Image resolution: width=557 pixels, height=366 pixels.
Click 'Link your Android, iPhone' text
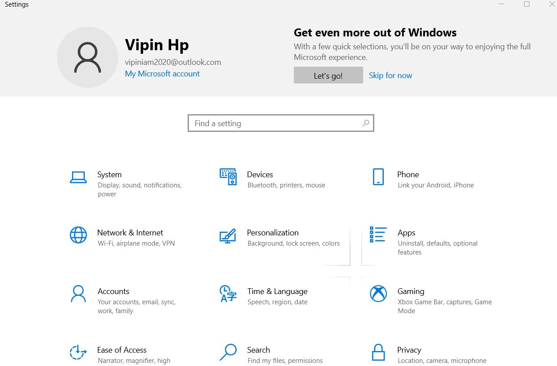coord(436,185)
